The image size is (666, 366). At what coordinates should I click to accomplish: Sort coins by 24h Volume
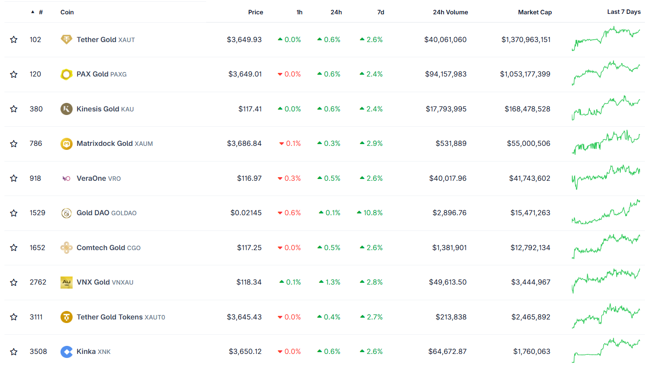(x=450, y=12)
